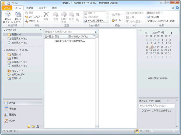Switch to the フォルダー tab
This screenshot has width=181, height=135.
(x=43, y=8)
